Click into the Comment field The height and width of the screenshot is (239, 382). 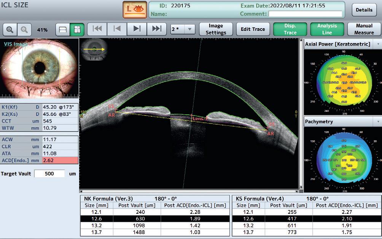tap(306, 14)
